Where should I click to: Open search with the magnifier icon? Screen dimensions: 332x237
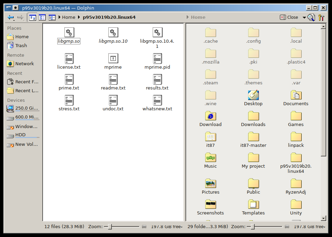point(311,17)
